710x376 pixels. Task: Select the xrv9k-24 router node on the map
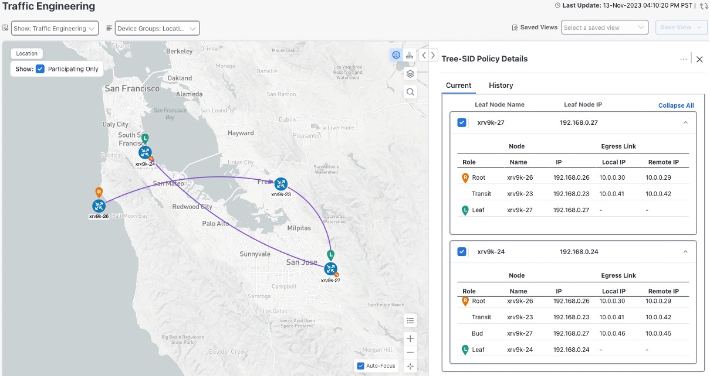click(x=145, y=152)
